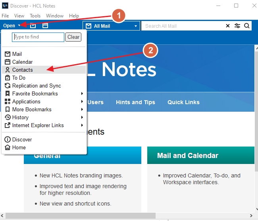This screenshot has height=221, width=258.
Task: Click the Mail and Calendar heading
Action: click(188, 156)
